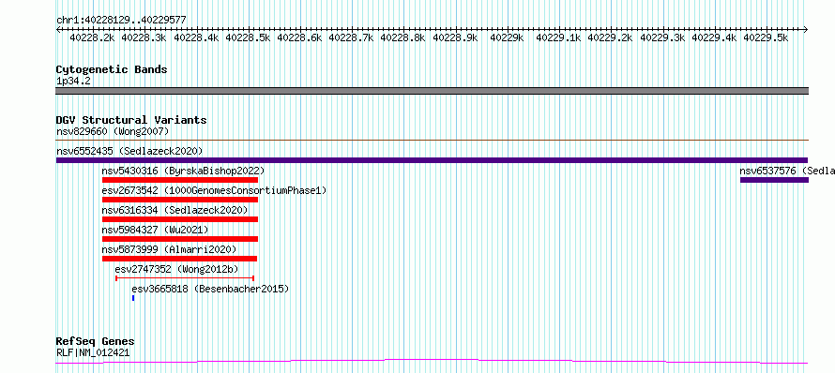Click the Cytogenetic Bands track heading
Screen dimensions: 835x373
[x=112, y=69]
